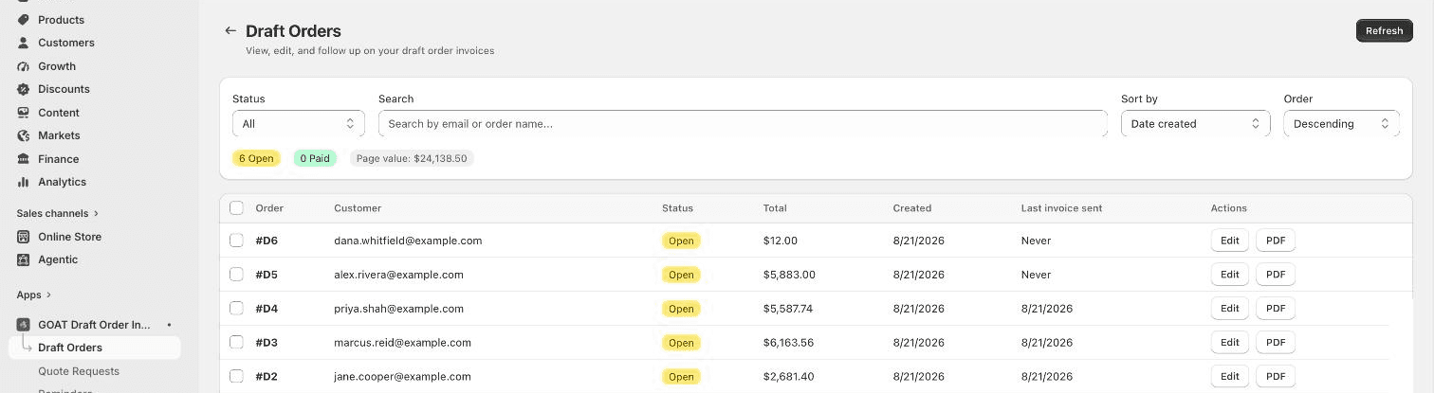Check the box for order #D5

pos(236,275)
